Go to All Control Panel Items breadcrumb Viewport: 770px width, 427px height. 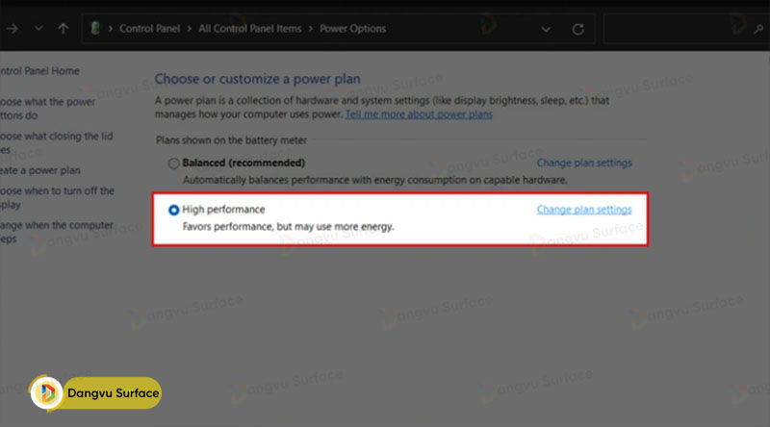tap(251, 29)
